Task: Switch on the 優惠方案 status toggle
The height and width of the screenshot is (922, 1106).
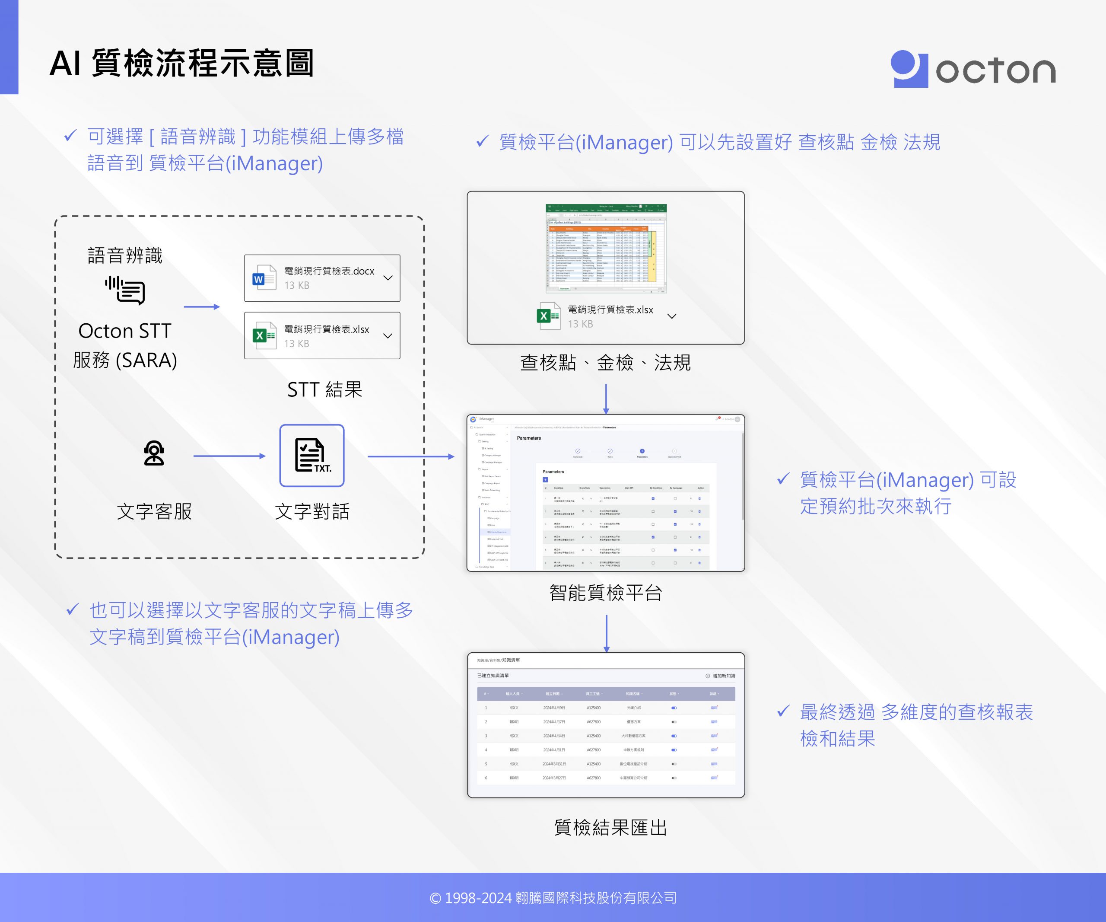Action: [x=674, y=722]
